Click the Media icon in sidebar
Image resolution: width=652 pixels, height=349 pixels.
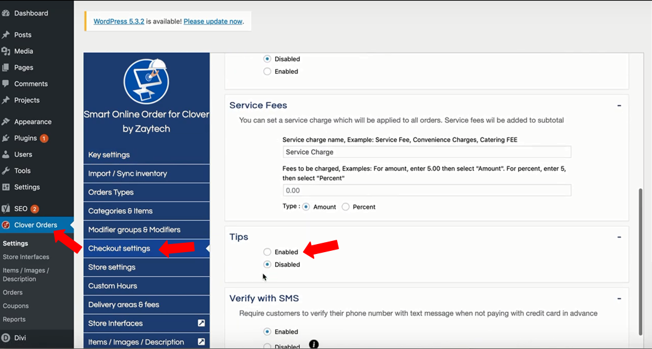point(6,51)
